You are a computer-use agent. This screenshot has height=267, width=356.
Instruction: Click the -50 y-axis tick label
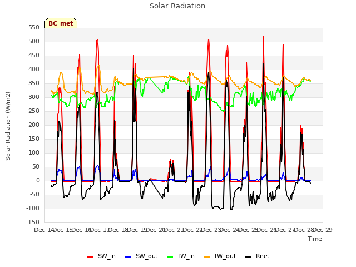(34, 194)
